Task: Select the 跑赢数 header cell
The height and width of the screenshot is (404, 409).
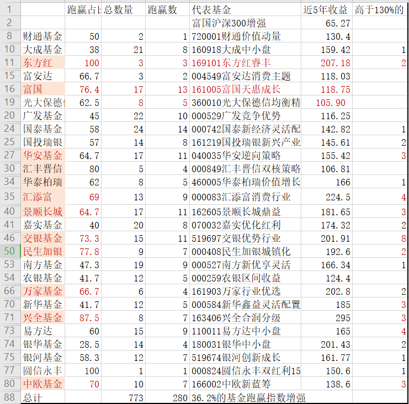Action: [167, 10]
